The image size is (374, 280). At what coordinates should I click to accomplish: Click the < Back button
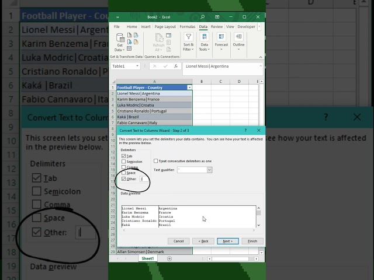(203, 241)
